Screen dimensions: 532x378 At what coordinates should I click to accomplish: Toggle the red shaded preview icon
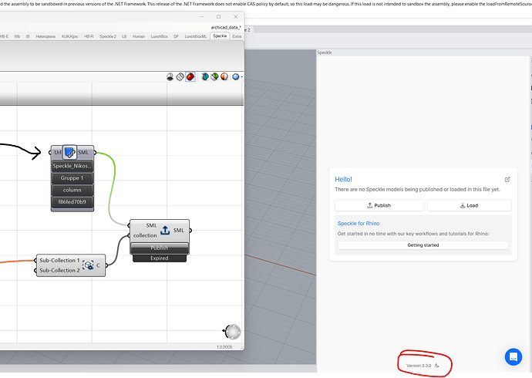pos(190,77)
